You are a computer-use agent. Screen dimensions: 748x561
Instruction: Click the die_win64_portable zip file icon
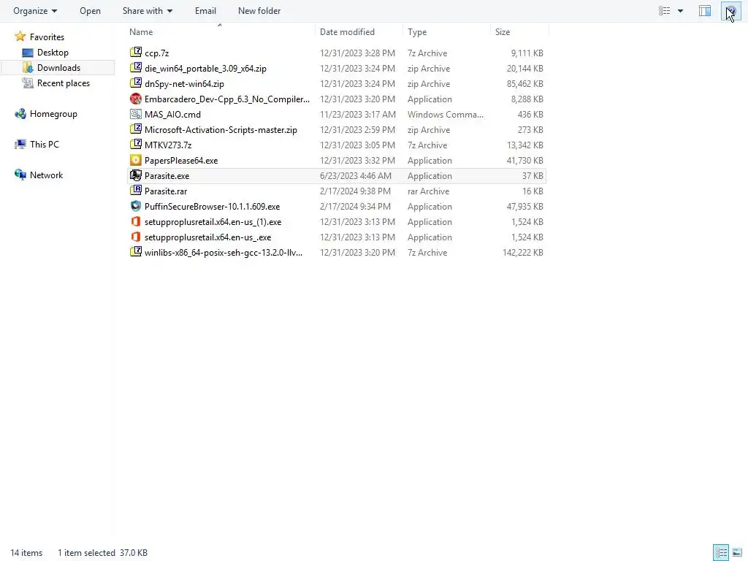point(136,68)
